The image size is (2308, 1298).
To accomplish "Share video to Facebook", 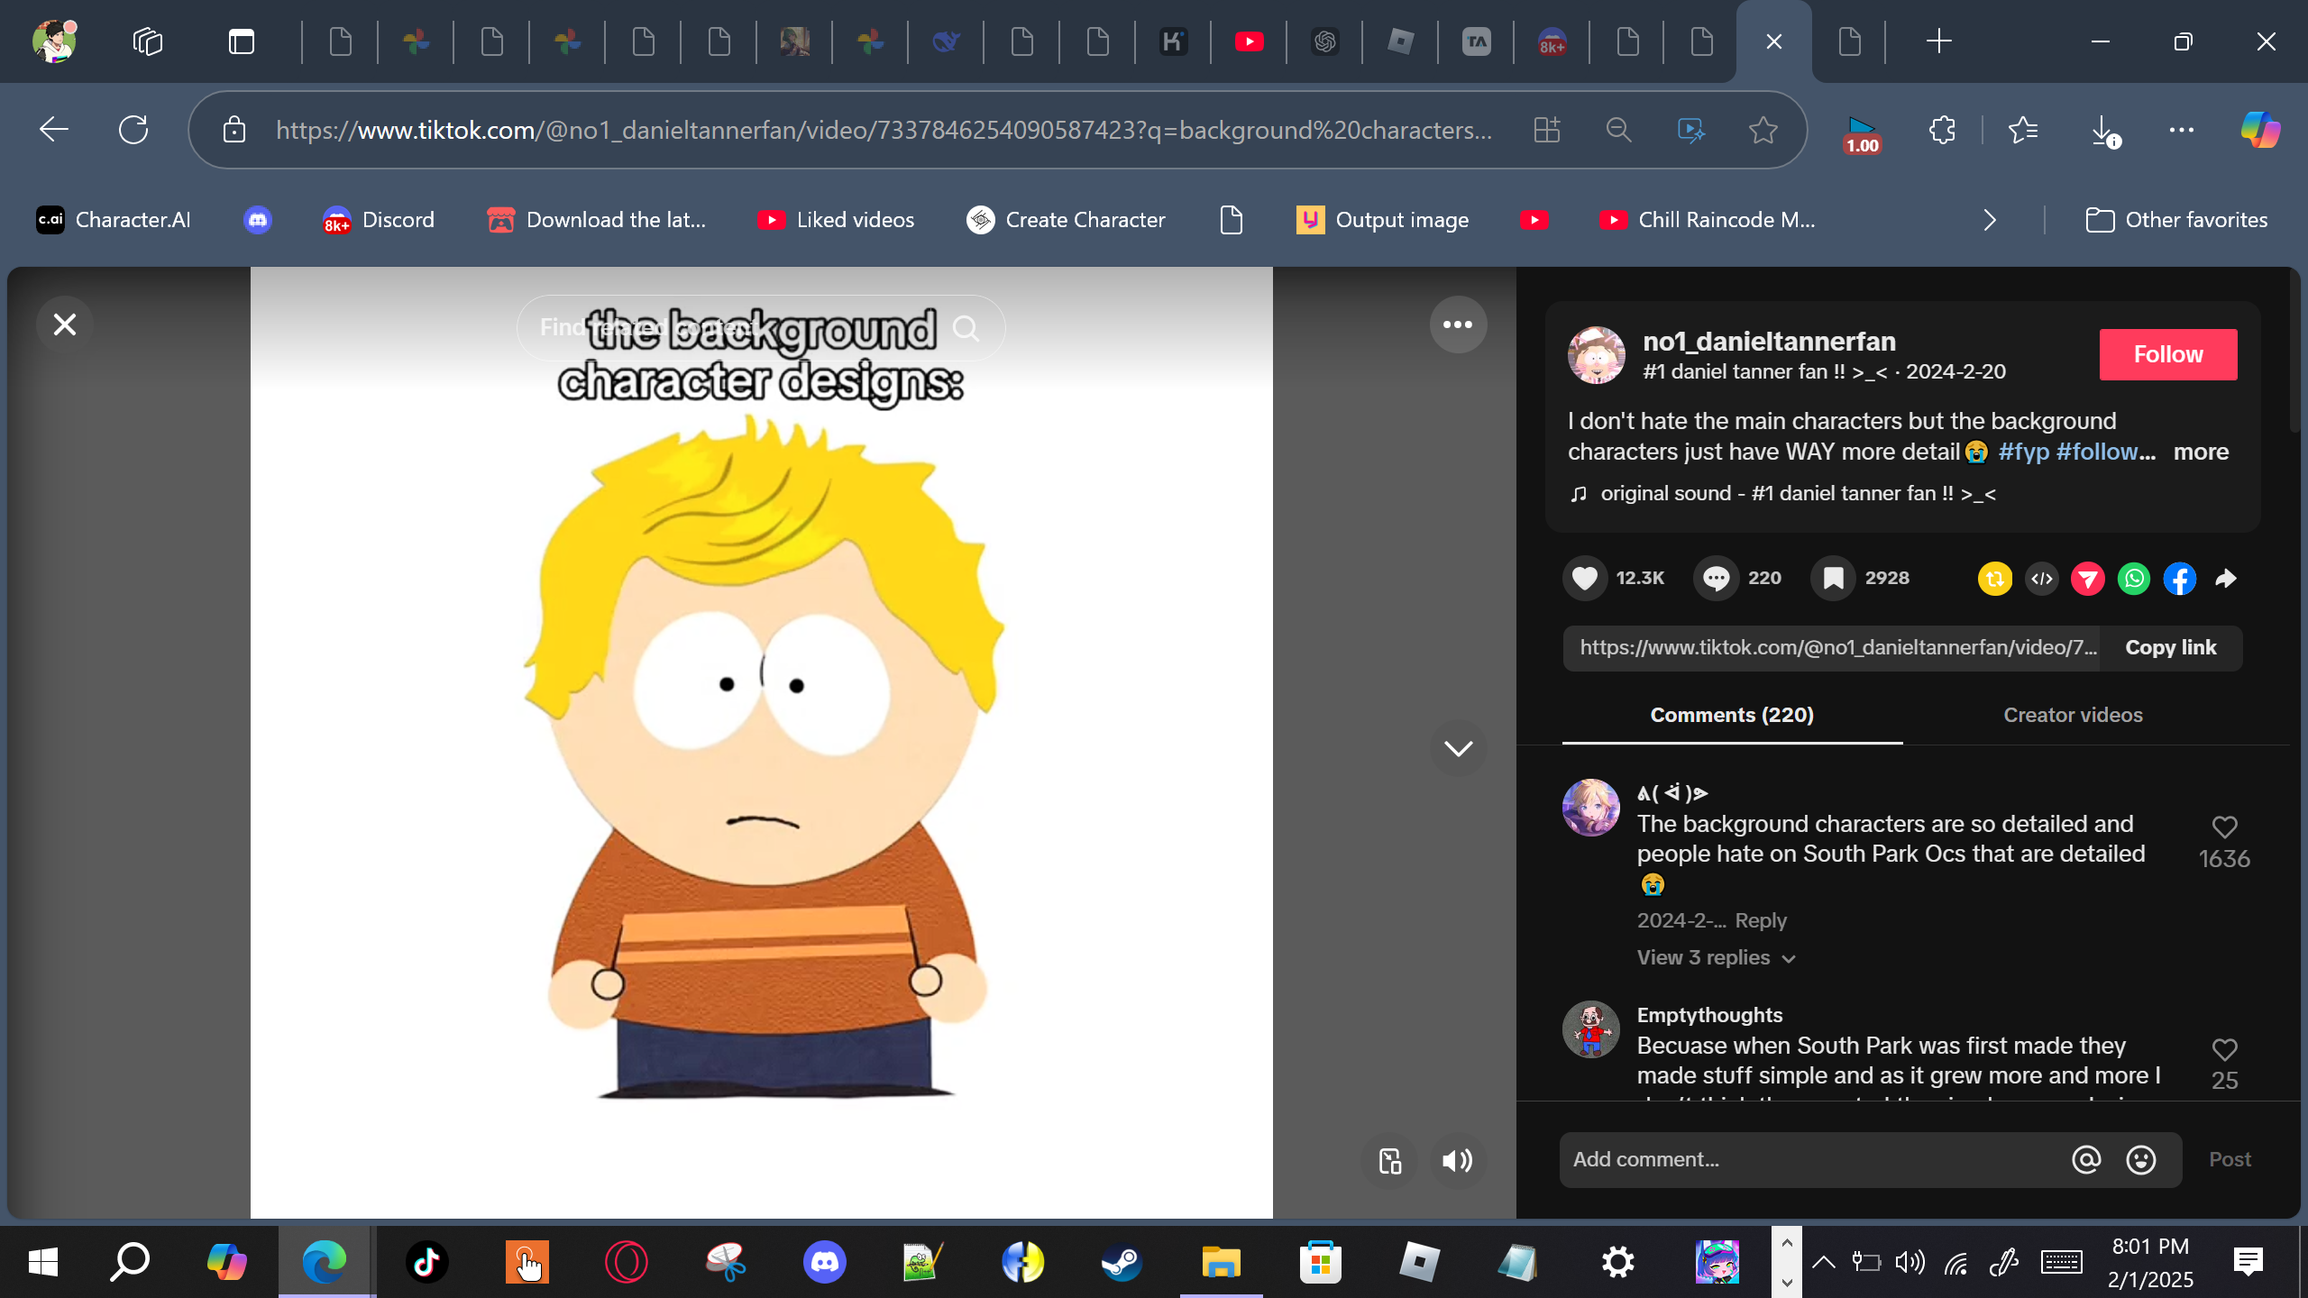I will [2179, 578].
